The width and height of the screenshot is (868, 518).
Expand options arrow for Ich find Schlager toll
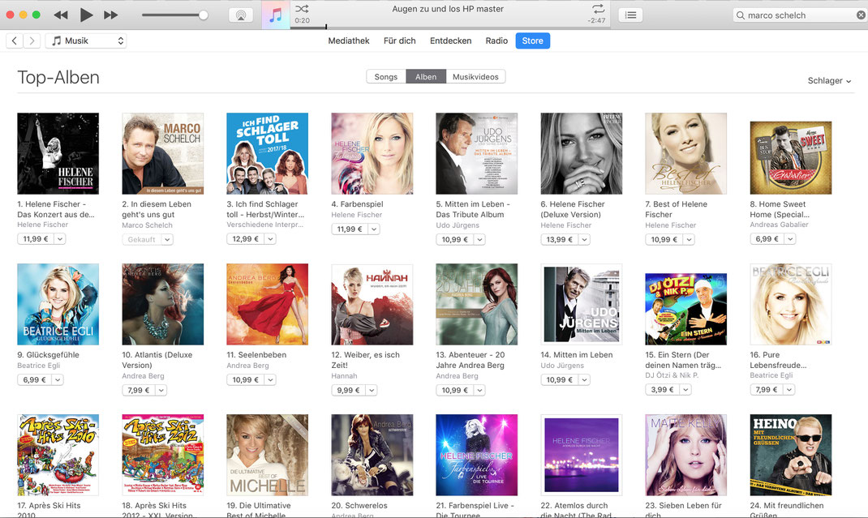(x=270, y=239)
